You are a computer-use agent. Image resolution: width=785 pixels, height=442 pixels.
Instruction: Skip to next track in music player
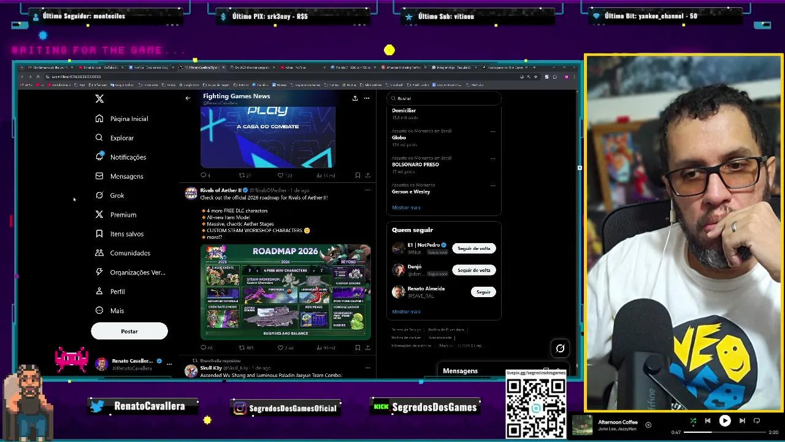[x=742, y=421]
